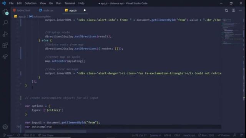
Task: Open the Extensions view
Action: [5, 45]
